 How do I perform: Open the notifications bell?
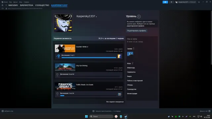point(171,2)
